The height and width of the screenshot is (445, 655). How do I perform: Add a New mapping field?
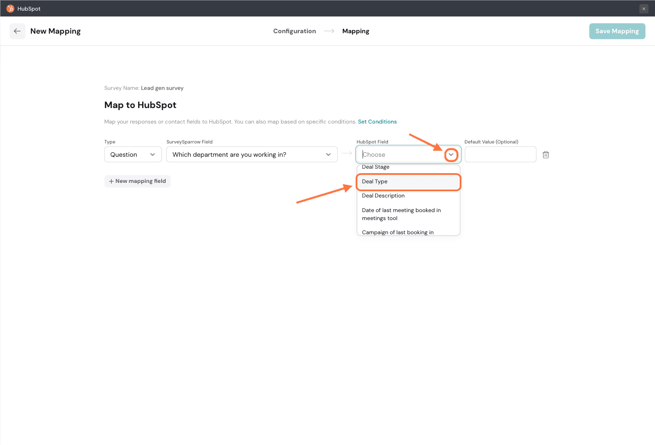[138, 181]
